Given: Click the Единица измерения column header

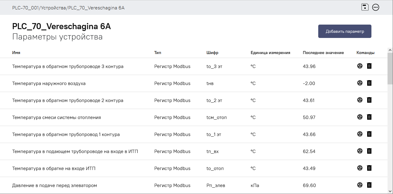Looking at the screenshot, I should 270,53.
